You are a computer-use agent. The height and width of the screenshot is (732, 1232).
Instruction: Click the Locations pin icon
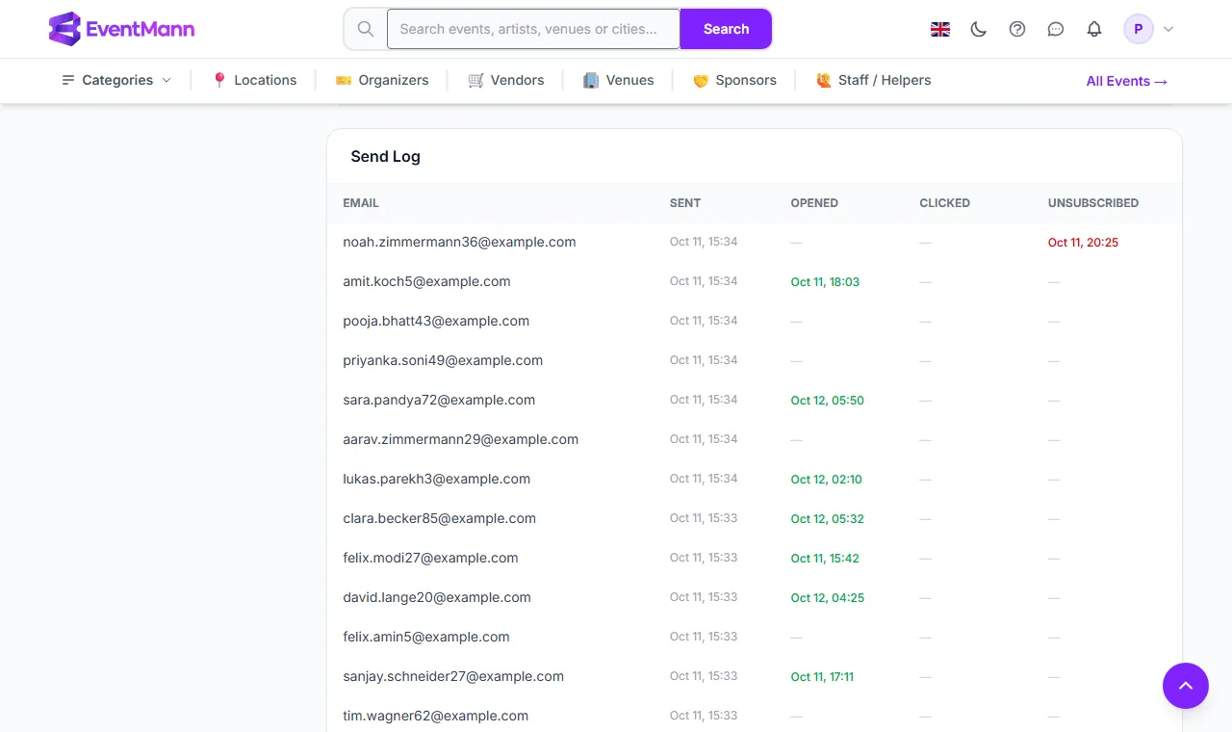[x=219, y=80]
